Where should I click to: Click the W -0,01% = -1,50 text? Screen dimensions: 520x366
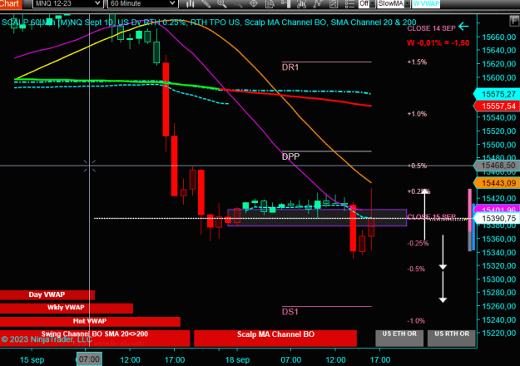click(438, 42)
